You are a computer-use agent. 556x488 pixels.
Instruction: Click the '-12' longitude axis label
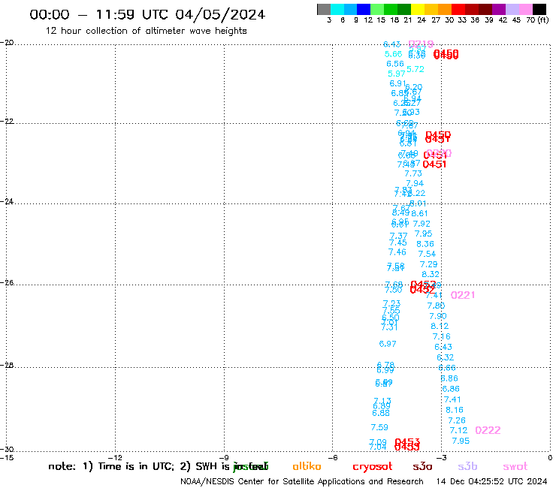pyautogui.click(x=116, y=457)
